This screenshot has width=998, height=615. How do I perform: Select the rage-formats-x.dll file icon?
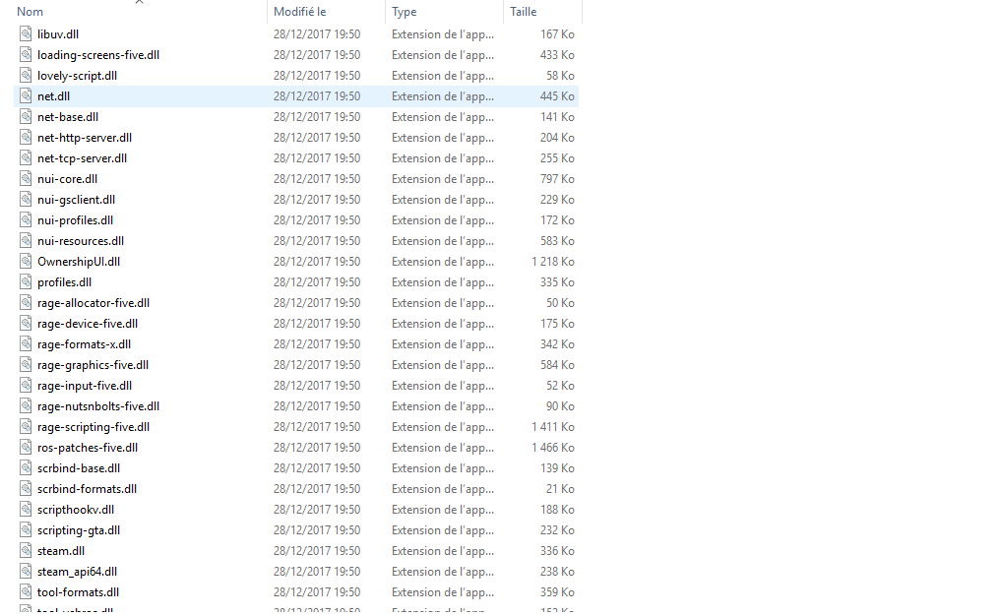pos(26,344)
